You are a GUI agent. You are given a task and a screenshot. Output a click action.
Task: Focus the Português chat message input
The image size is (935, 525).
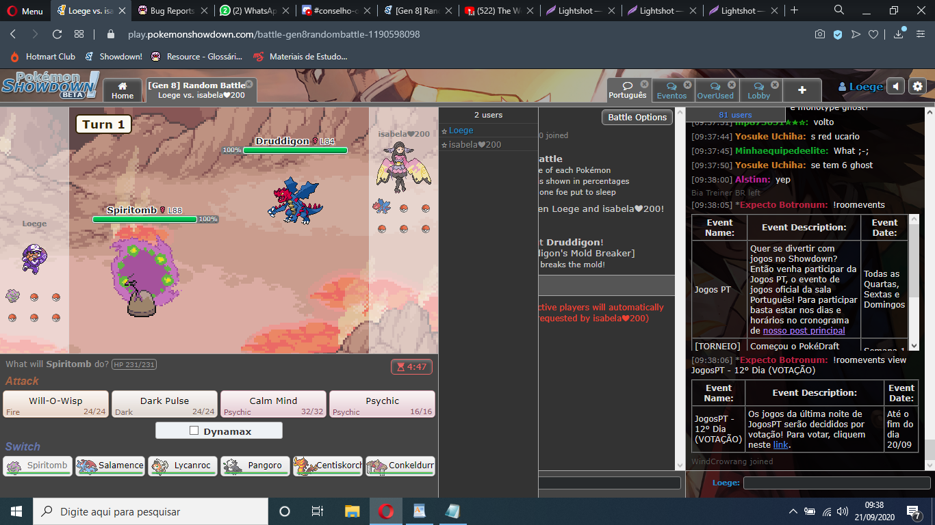(836, 483)
